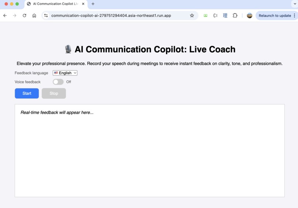
Task: Click the 'AI Communication Copilot: Live Coach' heading
Action: [x=155, y=50]
